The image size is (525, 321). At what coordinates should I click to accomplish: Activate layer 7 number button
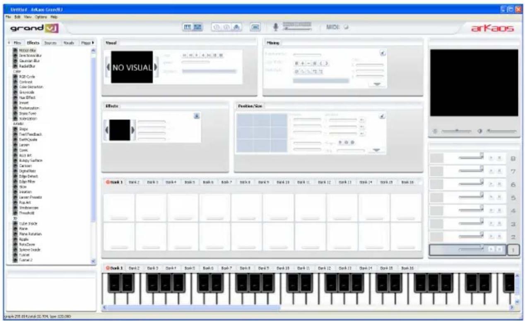513,171
